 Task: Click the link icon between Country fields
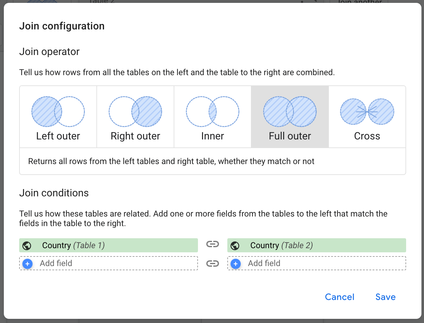coord(213,244)
